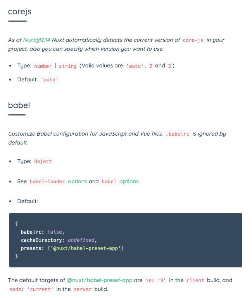Click the cacheDirectory: undefined code line
This screenshot has width=252, height=298.
pyautogui.click(x=59, y=240)
